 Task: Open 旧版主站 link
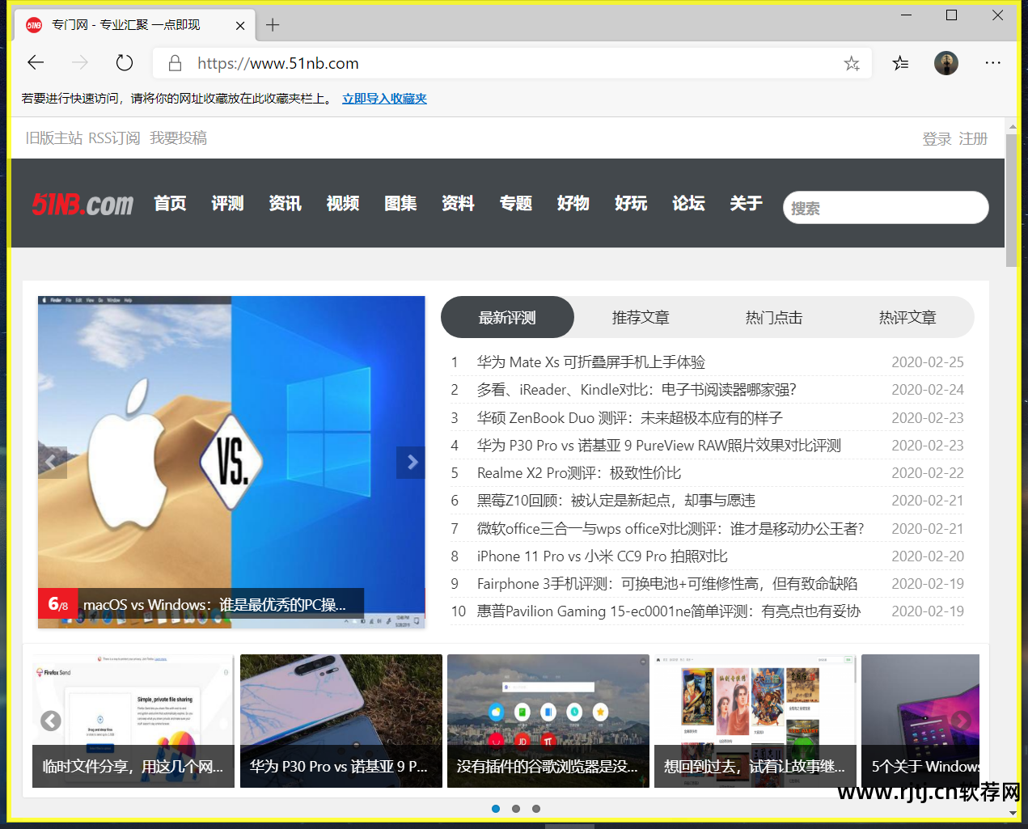54,138
